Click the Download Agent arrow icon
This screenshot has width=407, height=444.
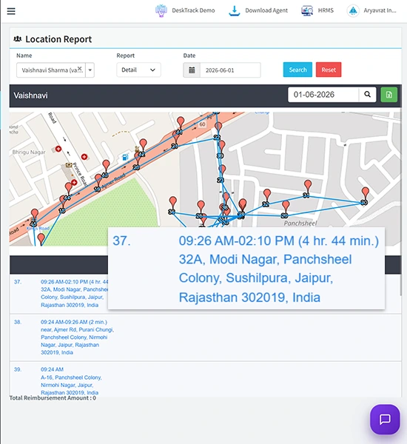tap(235, 11)
